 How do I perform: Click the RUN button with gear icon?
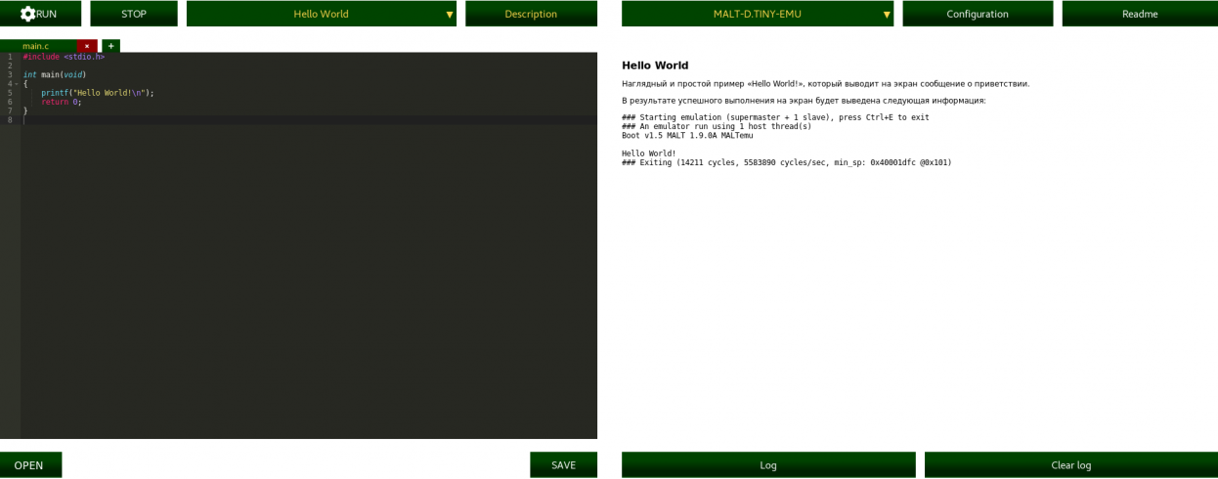click(40, 14)
